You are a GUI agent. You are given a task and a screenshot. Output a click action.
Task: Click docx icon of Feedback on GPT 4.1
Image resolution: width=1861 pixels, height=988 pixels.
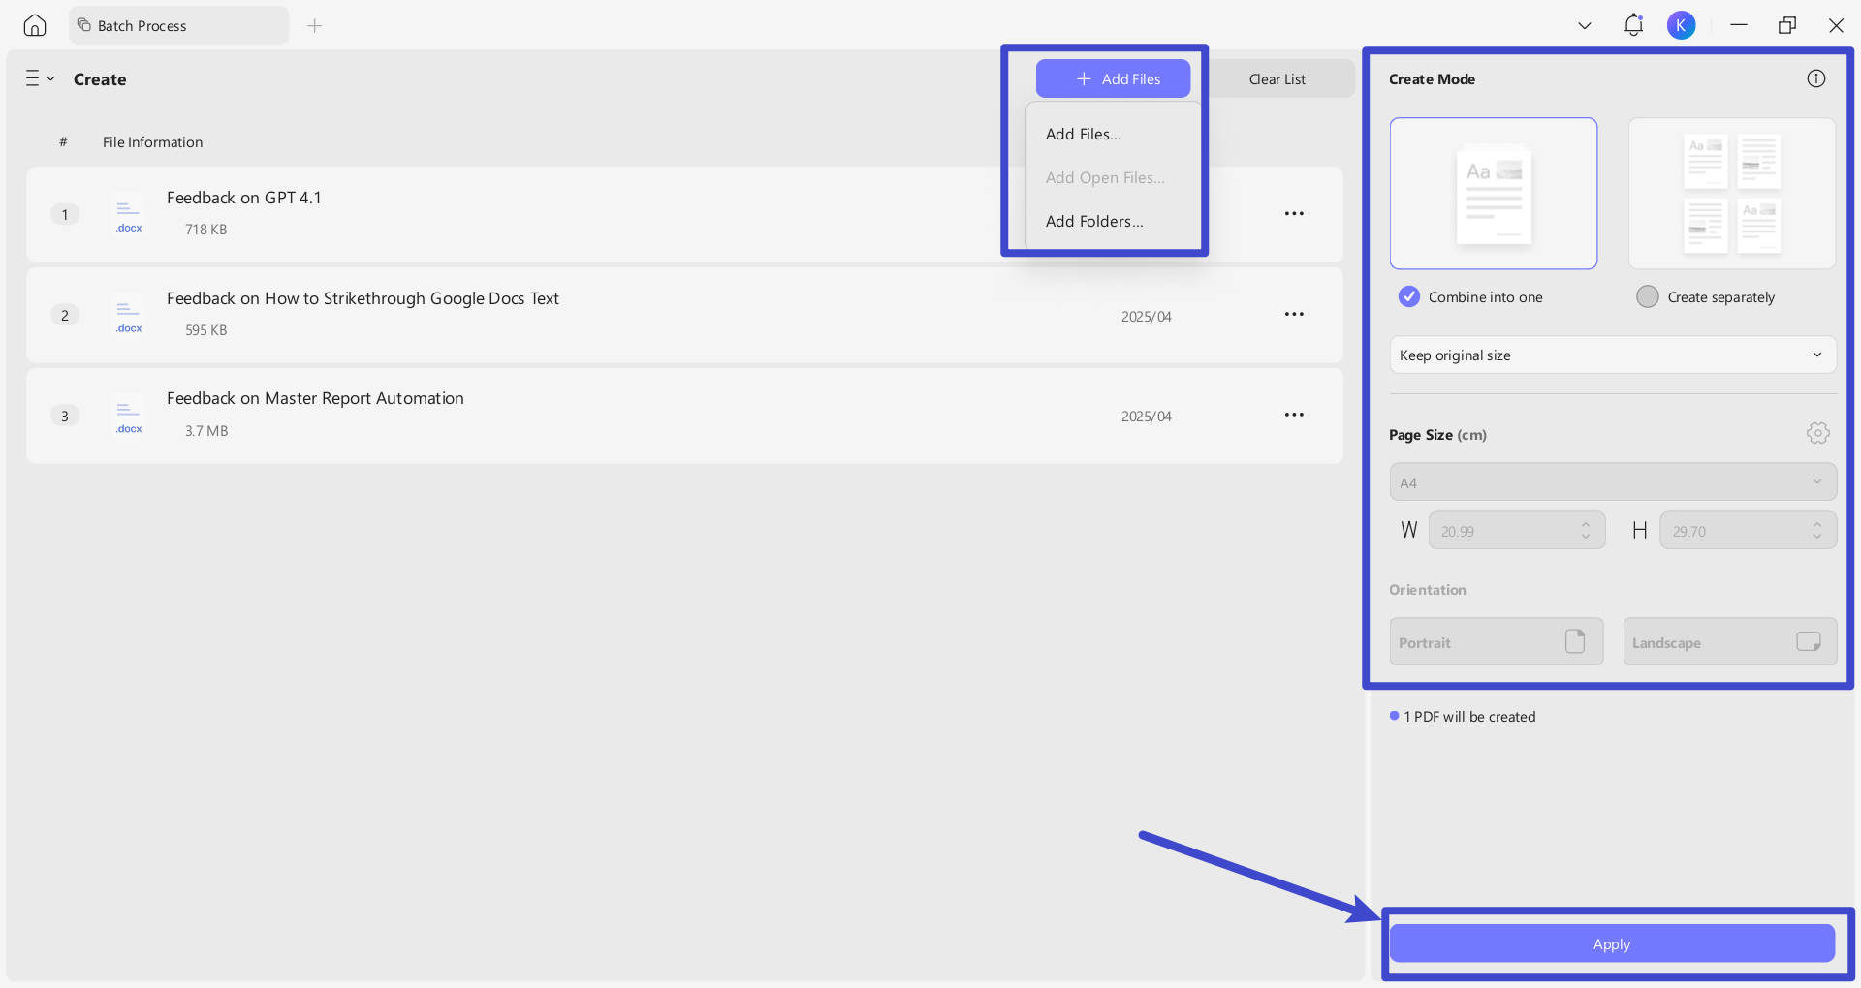[128, 214]
